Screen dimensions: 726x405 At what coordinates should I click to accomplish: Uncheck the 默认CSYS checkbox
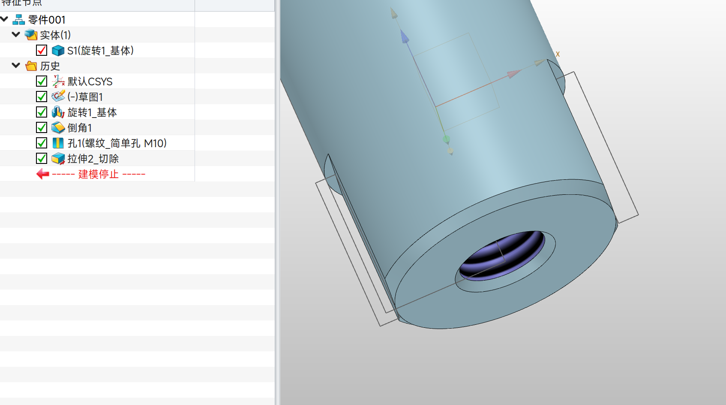pyautogui.click(x=42, y=81)
